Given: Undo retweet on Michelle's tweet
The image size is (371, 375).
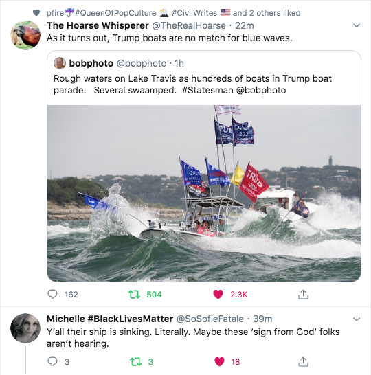Looking at the screenshot, I should click(135, 361).
